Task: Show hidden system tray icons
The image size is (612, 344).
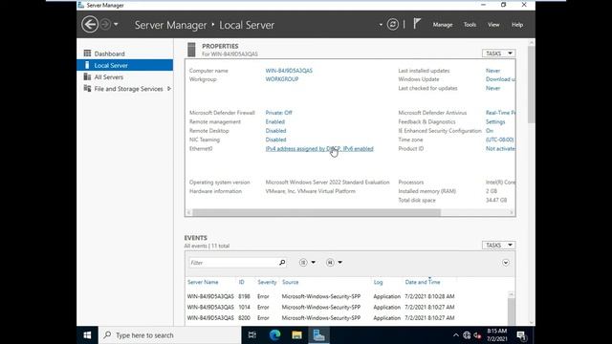Action: click(x=455, y=335)
